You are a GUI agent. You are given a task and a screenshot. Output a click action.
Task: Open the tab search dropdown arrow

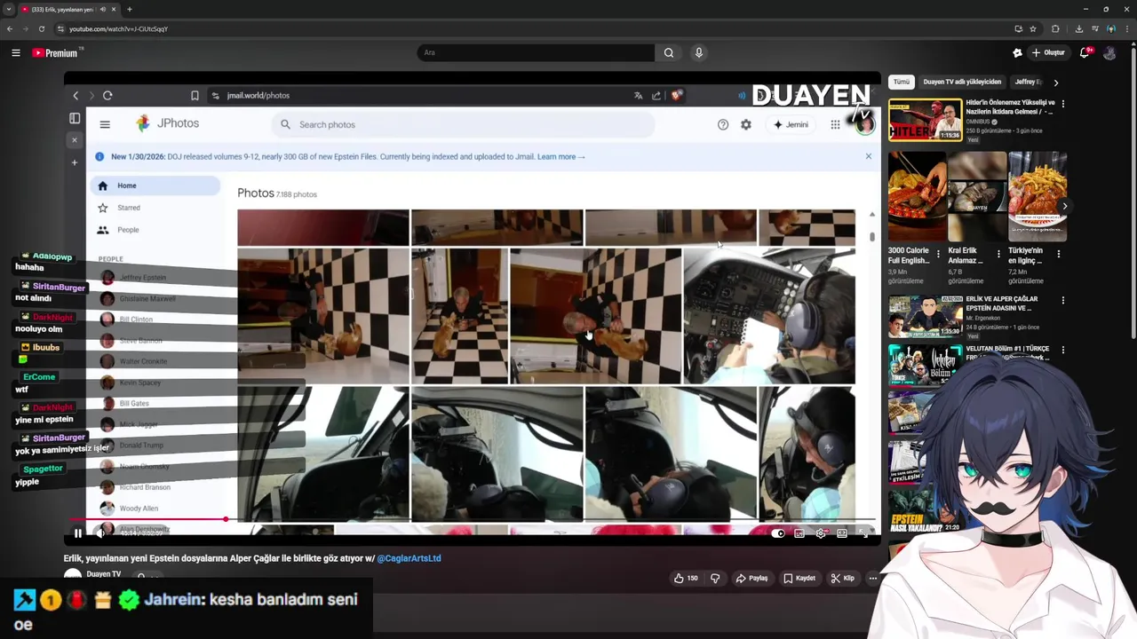[9, 9]
